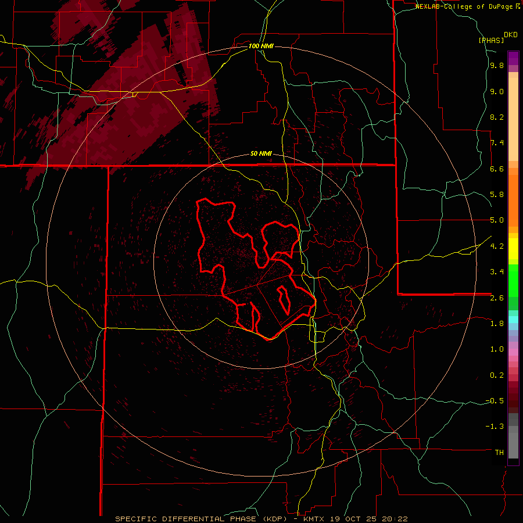Pick the cyan segment of the color bar
This screenshot has width=523, height=523.
(x=513, y=320)
